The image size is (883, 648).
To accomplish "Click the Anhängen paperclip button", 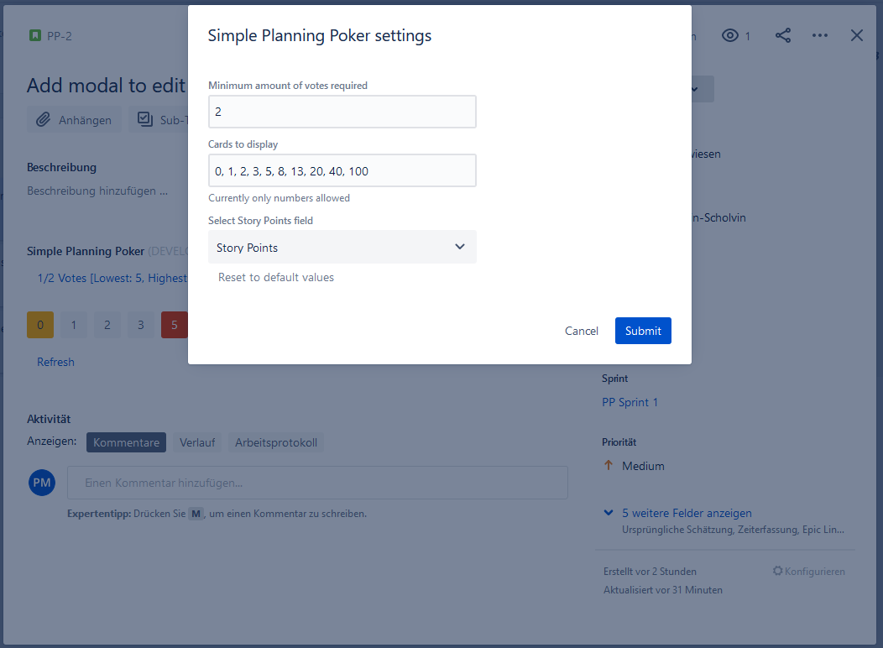I will 75,119.
